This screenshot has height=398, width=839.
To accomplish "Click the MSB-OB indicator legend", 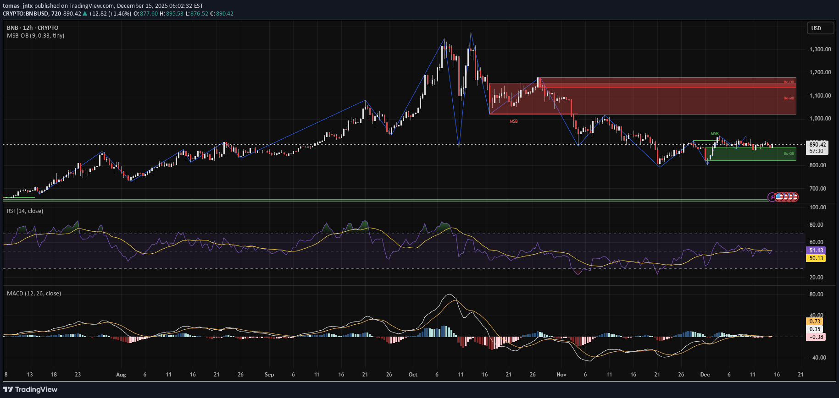I will [x=35, y=36].
